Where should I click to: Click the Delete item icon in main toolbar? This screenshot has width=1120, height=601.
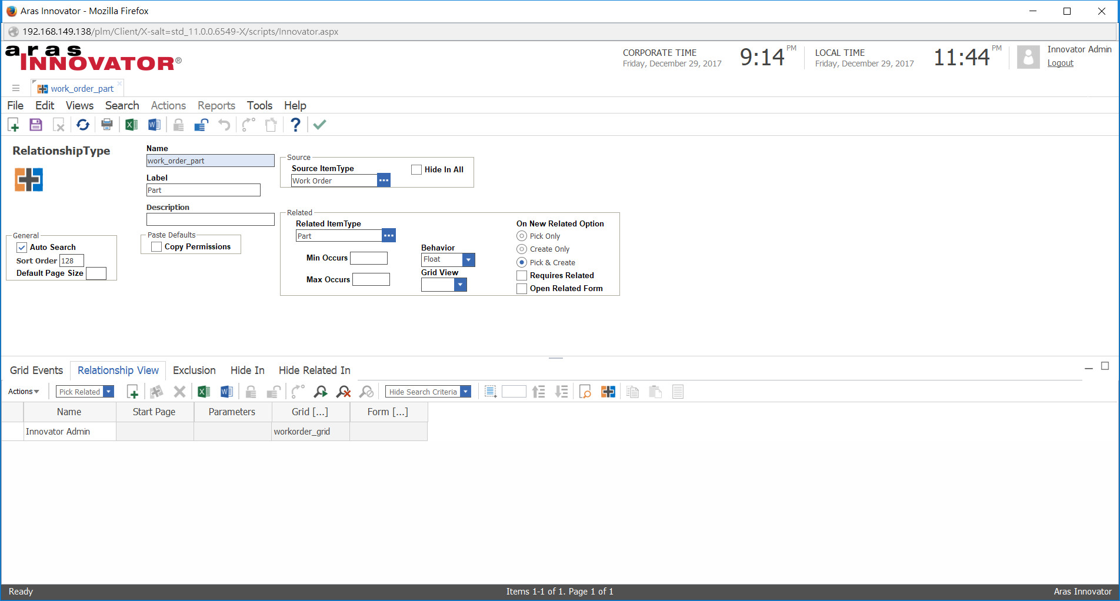pyautogui.click(x=59, y=125)
